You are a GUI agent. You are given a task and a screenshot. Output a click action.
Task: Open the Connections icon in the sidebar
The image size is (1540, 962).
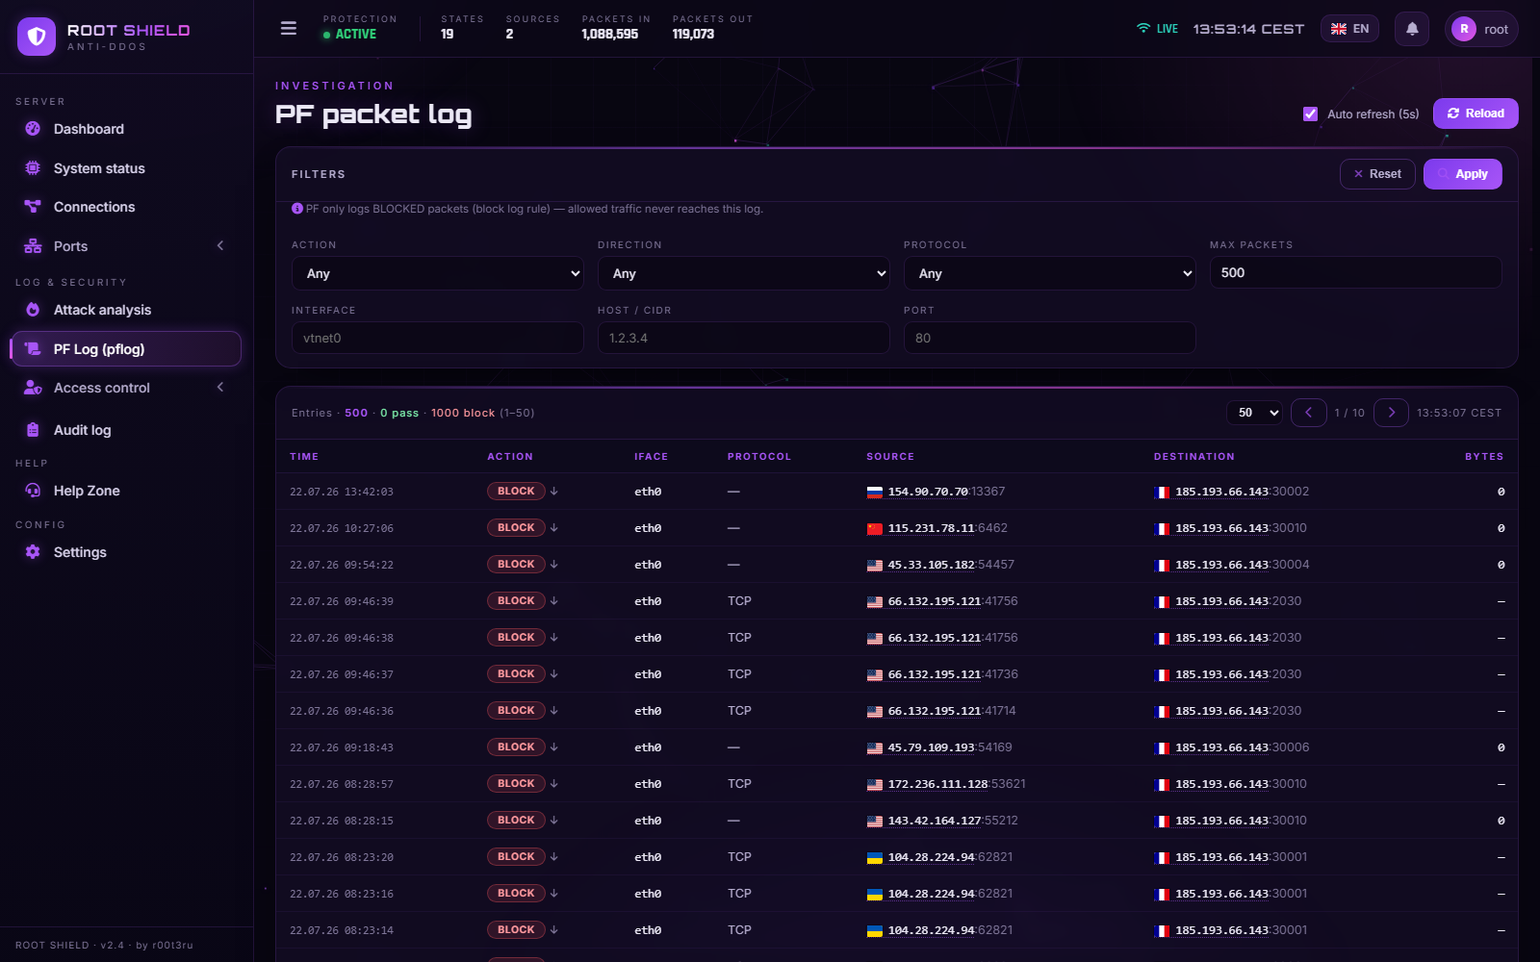point(33,207)
